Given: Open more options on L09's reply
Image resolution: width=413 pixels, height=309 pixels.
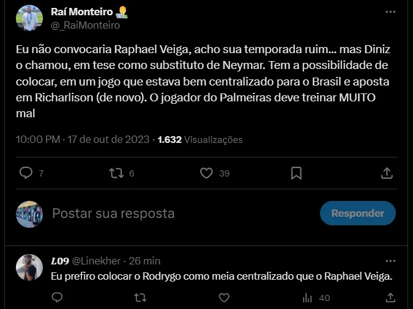Looking at the screenshot, I should pyautogui.click(x=390, y=260).
